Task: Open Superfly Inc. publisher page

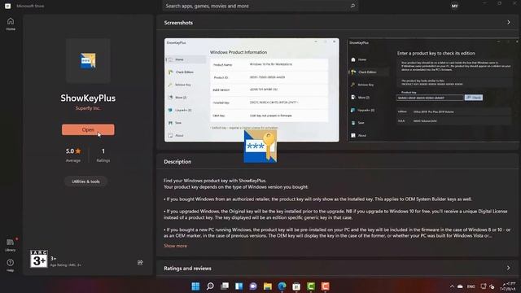Action: coord(88,108)
